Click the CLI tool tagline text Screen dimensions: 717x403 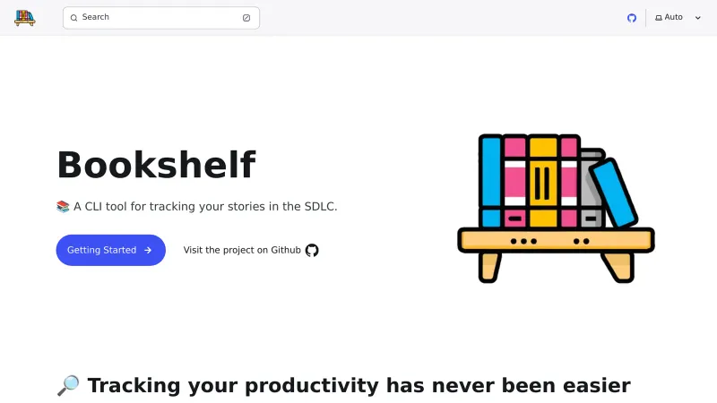coord(205,207)
